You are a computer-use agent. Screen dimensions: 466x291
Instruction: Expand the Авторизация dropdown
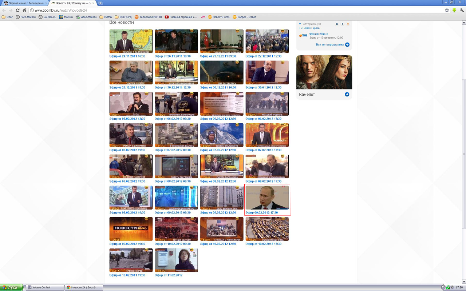[300, 24]
